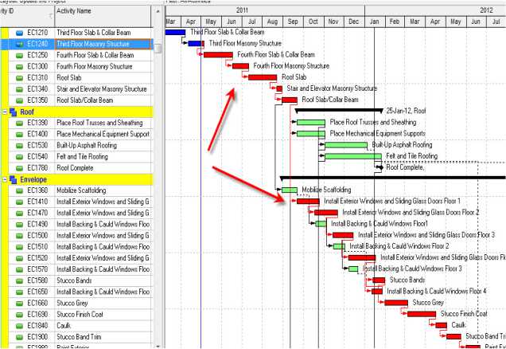Collapse the Envelope WBS group

tap(5, 180)
